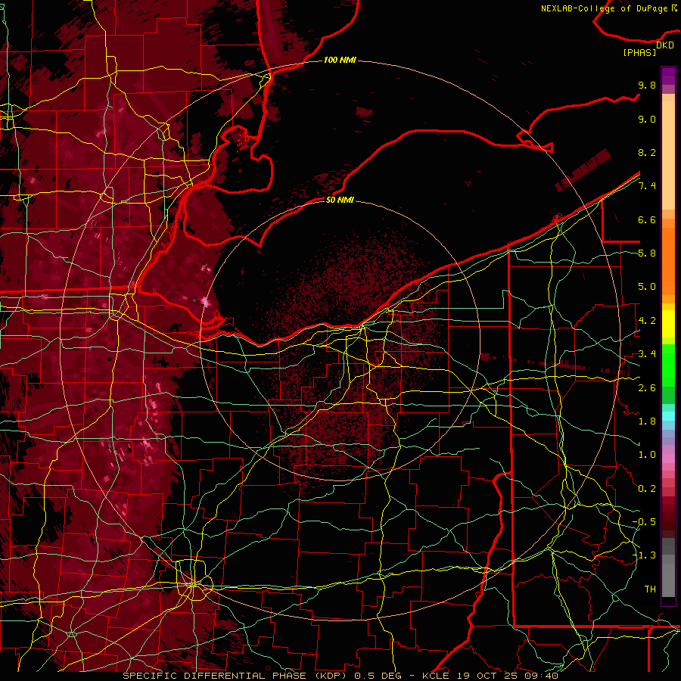
Task: Click the TH label on the color scale
Action: click(x=650, y=589)
